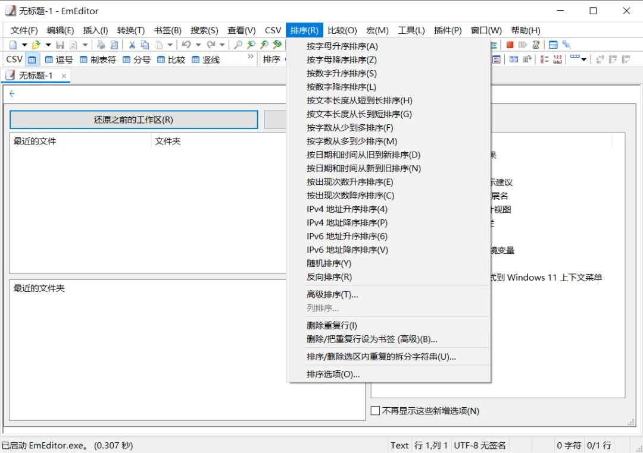Image resolution: width=643 pixels, height=453 pixels.
Task: Select the CSV normal mode table icon
Action: pos(32,60)
